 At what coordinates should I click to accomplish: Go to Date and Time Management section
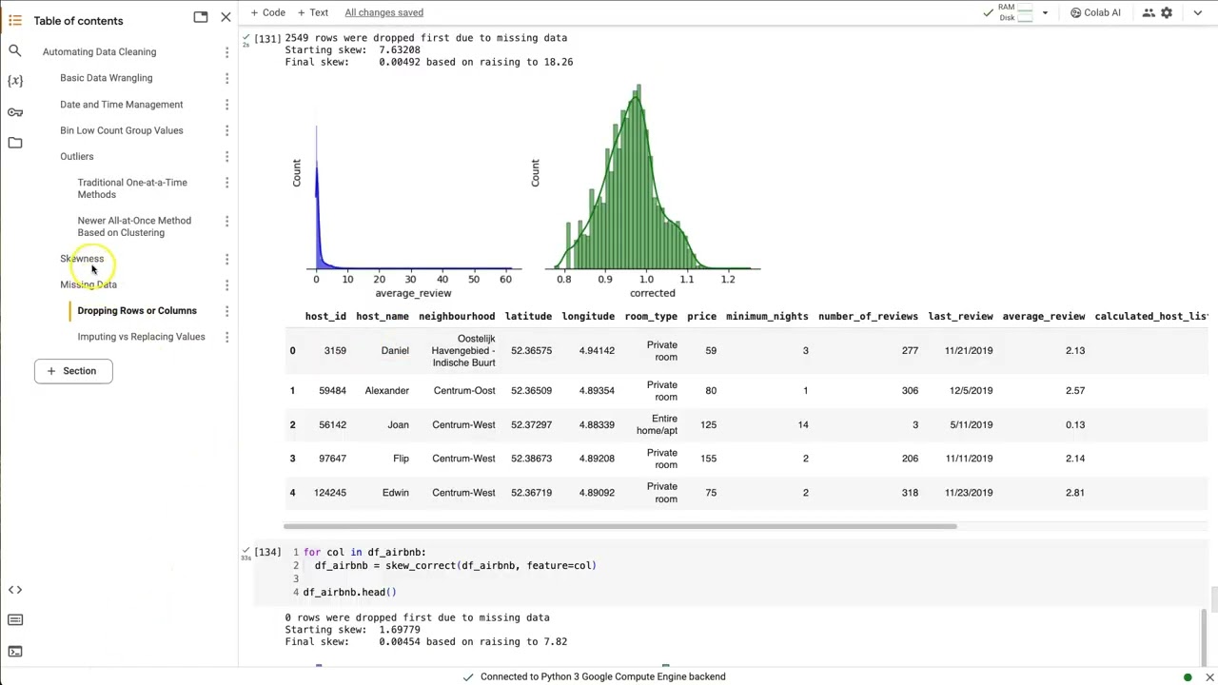[121, 105]
